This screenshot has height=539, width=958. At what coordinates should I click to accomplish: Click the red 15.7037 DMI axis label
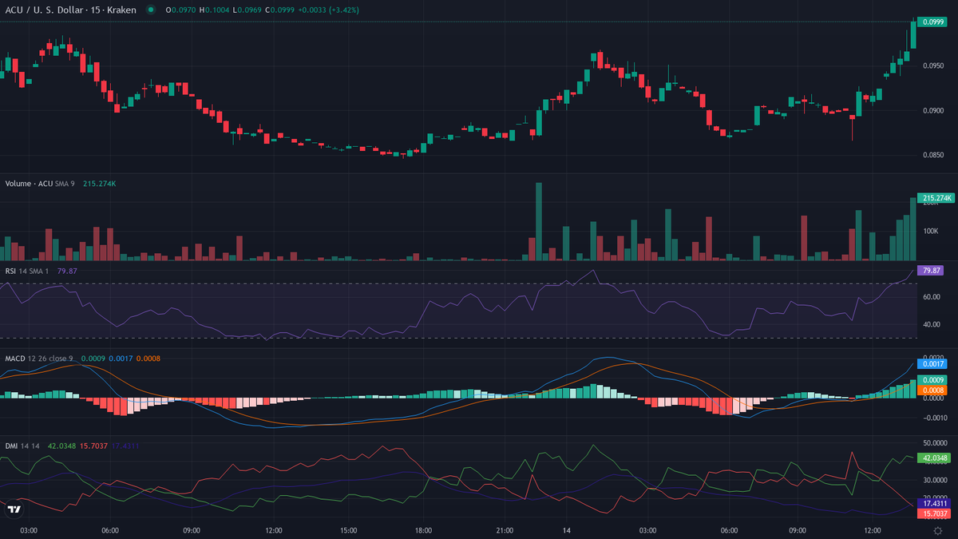point(935,515)
